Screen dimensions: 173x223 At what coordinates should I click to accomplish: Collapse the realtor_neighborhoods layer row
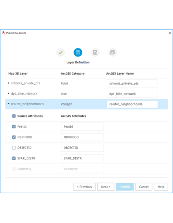9,104
